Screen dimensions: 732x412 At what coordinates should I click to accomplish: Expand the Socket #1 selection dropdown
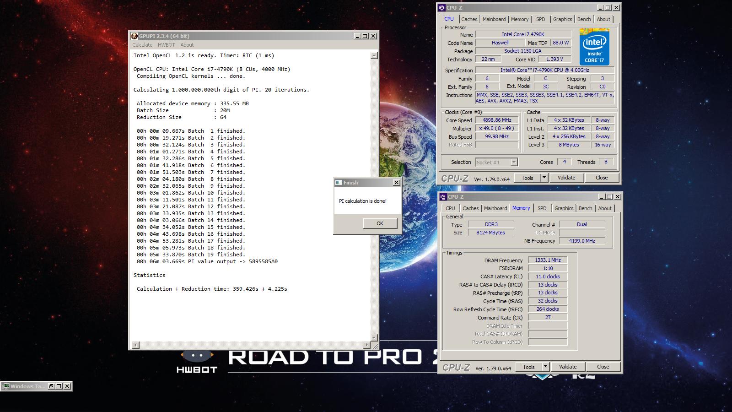coord(514,162)
